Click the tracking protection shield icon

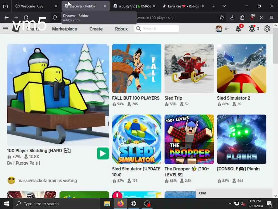click(x=55, y=17)
